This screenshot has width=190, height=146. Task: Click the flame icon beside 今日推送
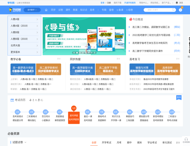(130, 19)
